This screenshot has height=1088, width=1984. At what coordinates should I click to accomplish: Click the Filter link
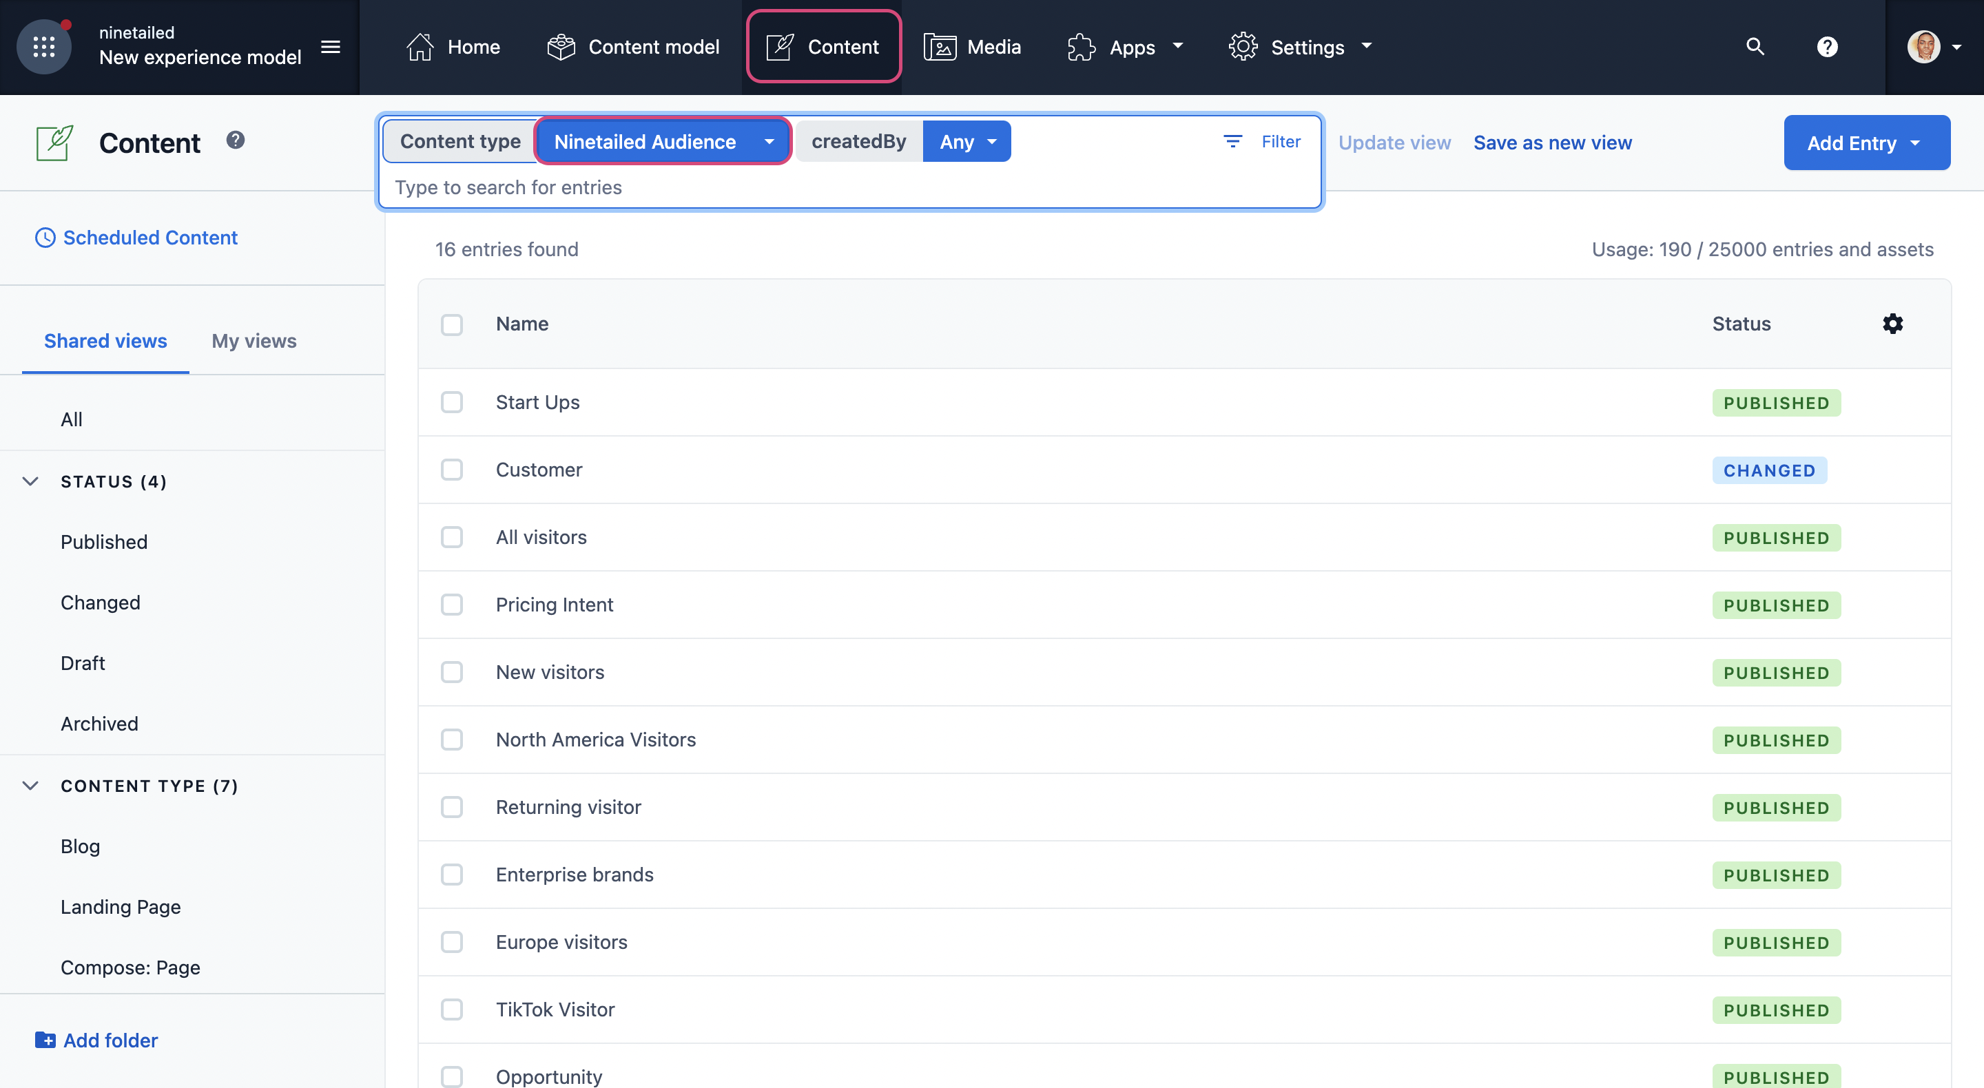1281,141
